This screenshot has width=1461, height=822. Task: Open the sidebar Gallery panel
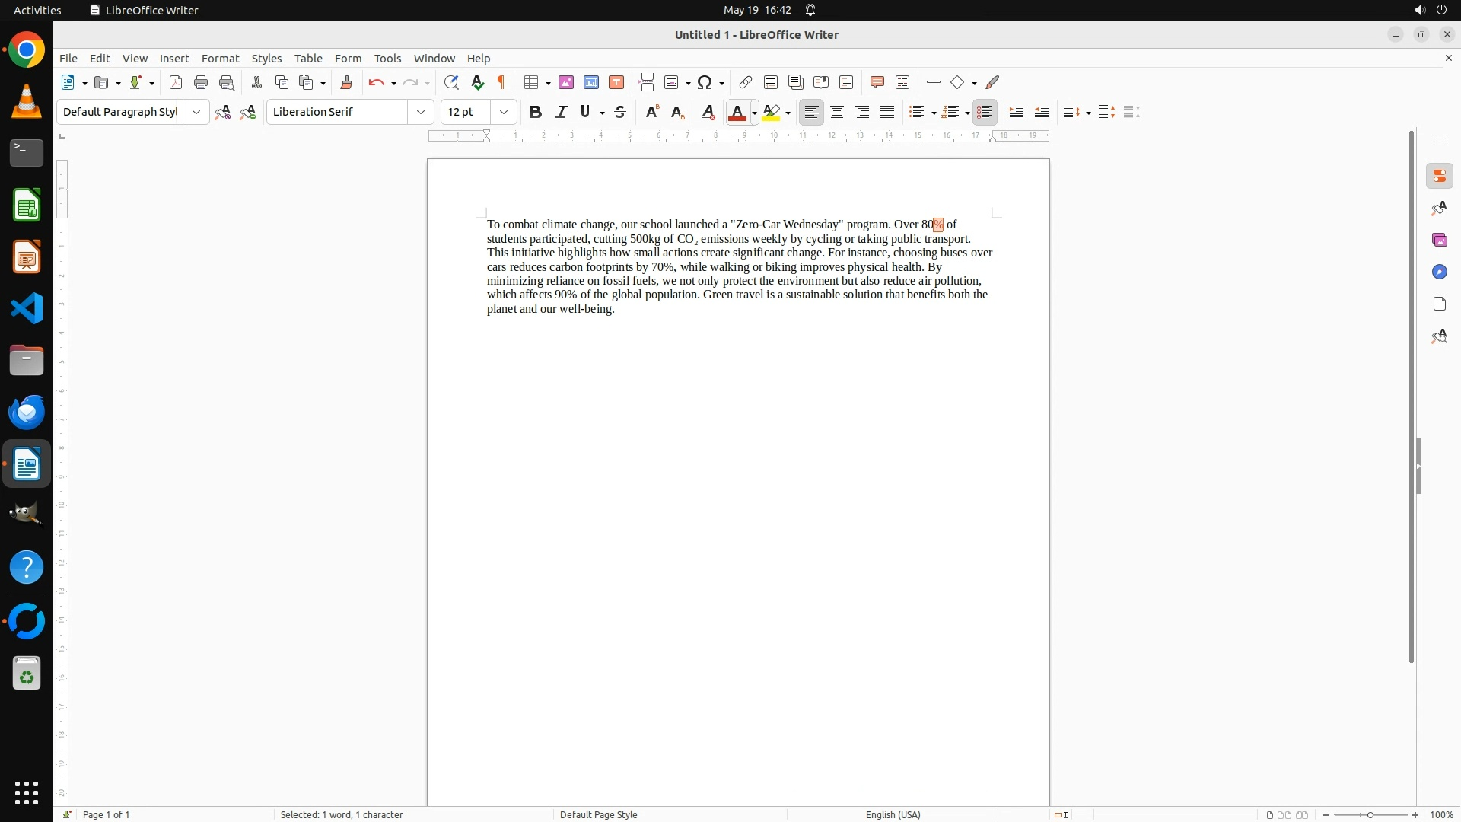pos(1439,240)
